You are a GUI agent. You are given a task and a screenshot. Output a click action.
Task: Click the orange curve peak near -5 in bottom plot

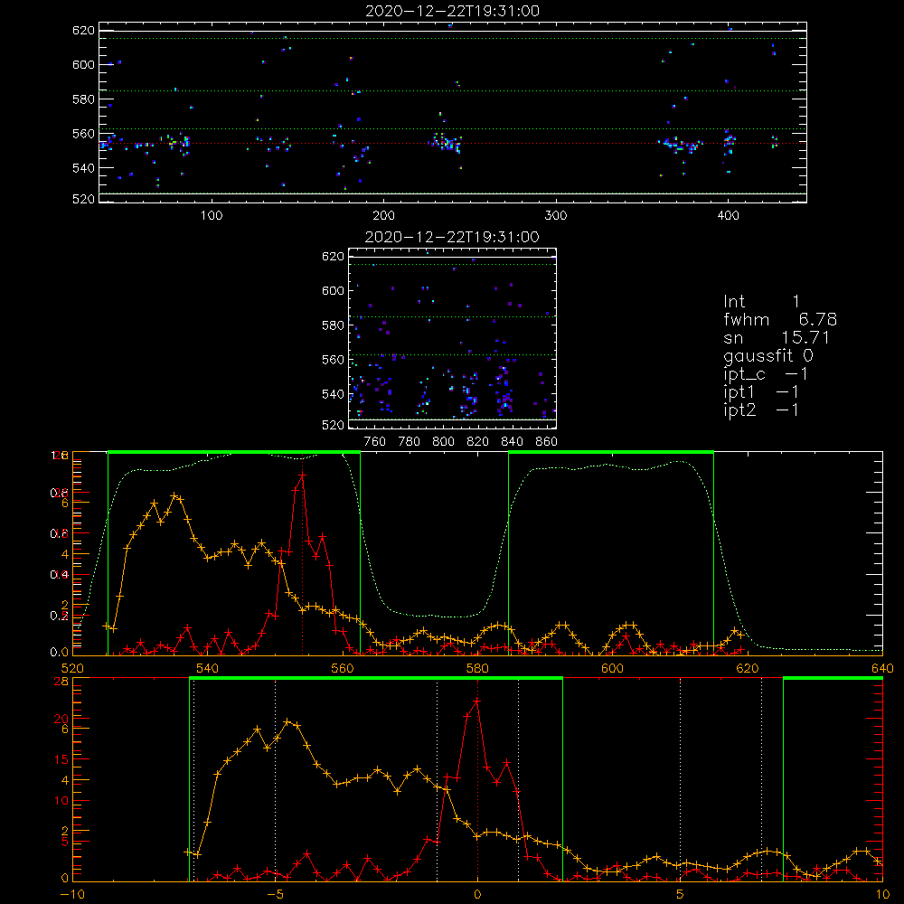[287, 721]
